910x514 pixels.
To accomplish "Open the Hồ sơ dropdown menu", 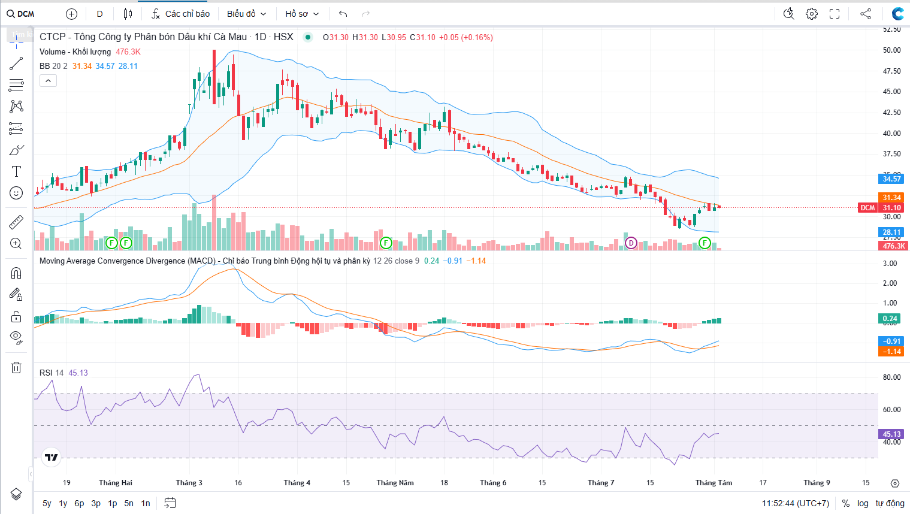I will 302,14.
